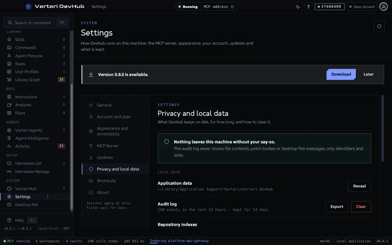
Task: Toggle dark mode with the moon icon
Action: point(298,7)
